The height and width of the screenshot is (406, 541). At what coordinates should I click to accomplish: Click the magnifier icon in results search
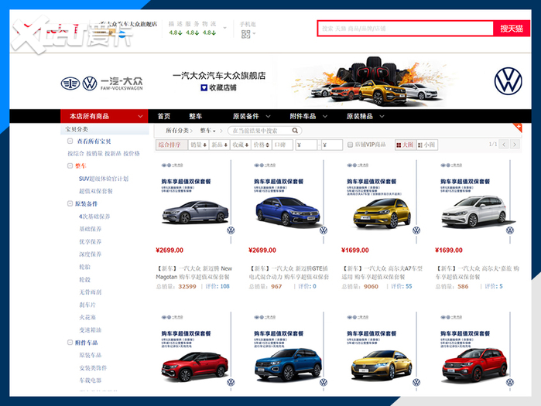point(295,131)
